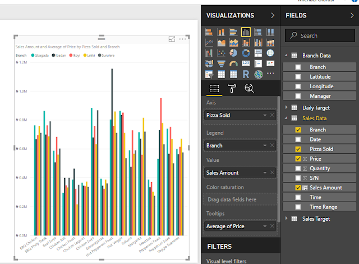Select the stacked column chart visualization
Viewport: 359px width, 264px height.
coord(221,32)
